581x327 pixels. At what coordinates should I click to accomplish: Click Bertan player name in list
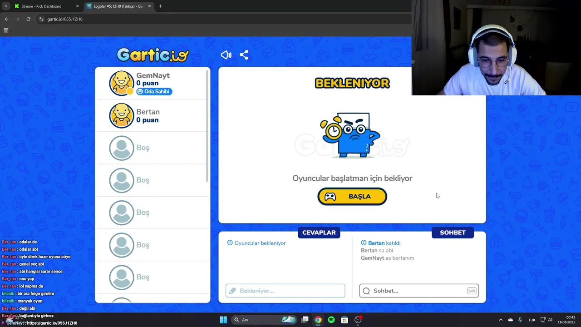[x=148, y=112]
